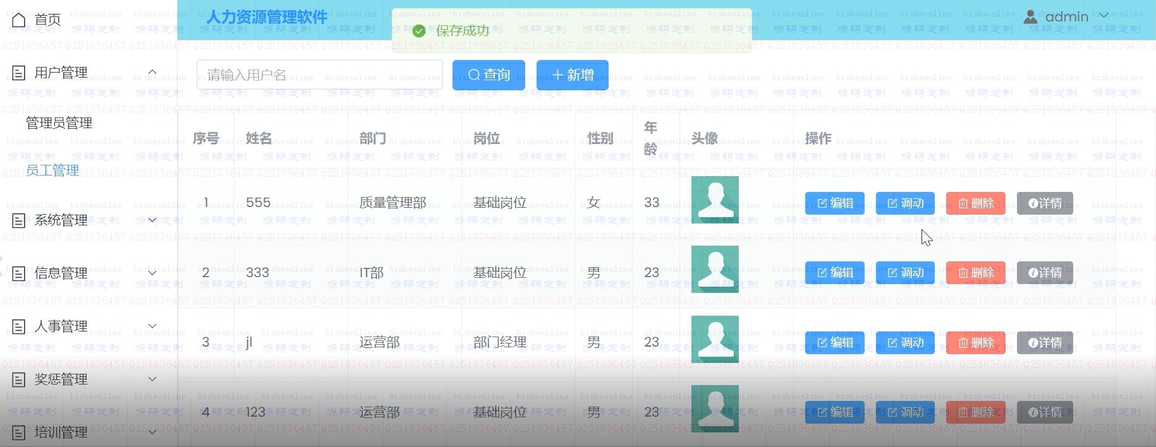
Task: Expand the 系统管理 submenu arrow
Action: 152,220
